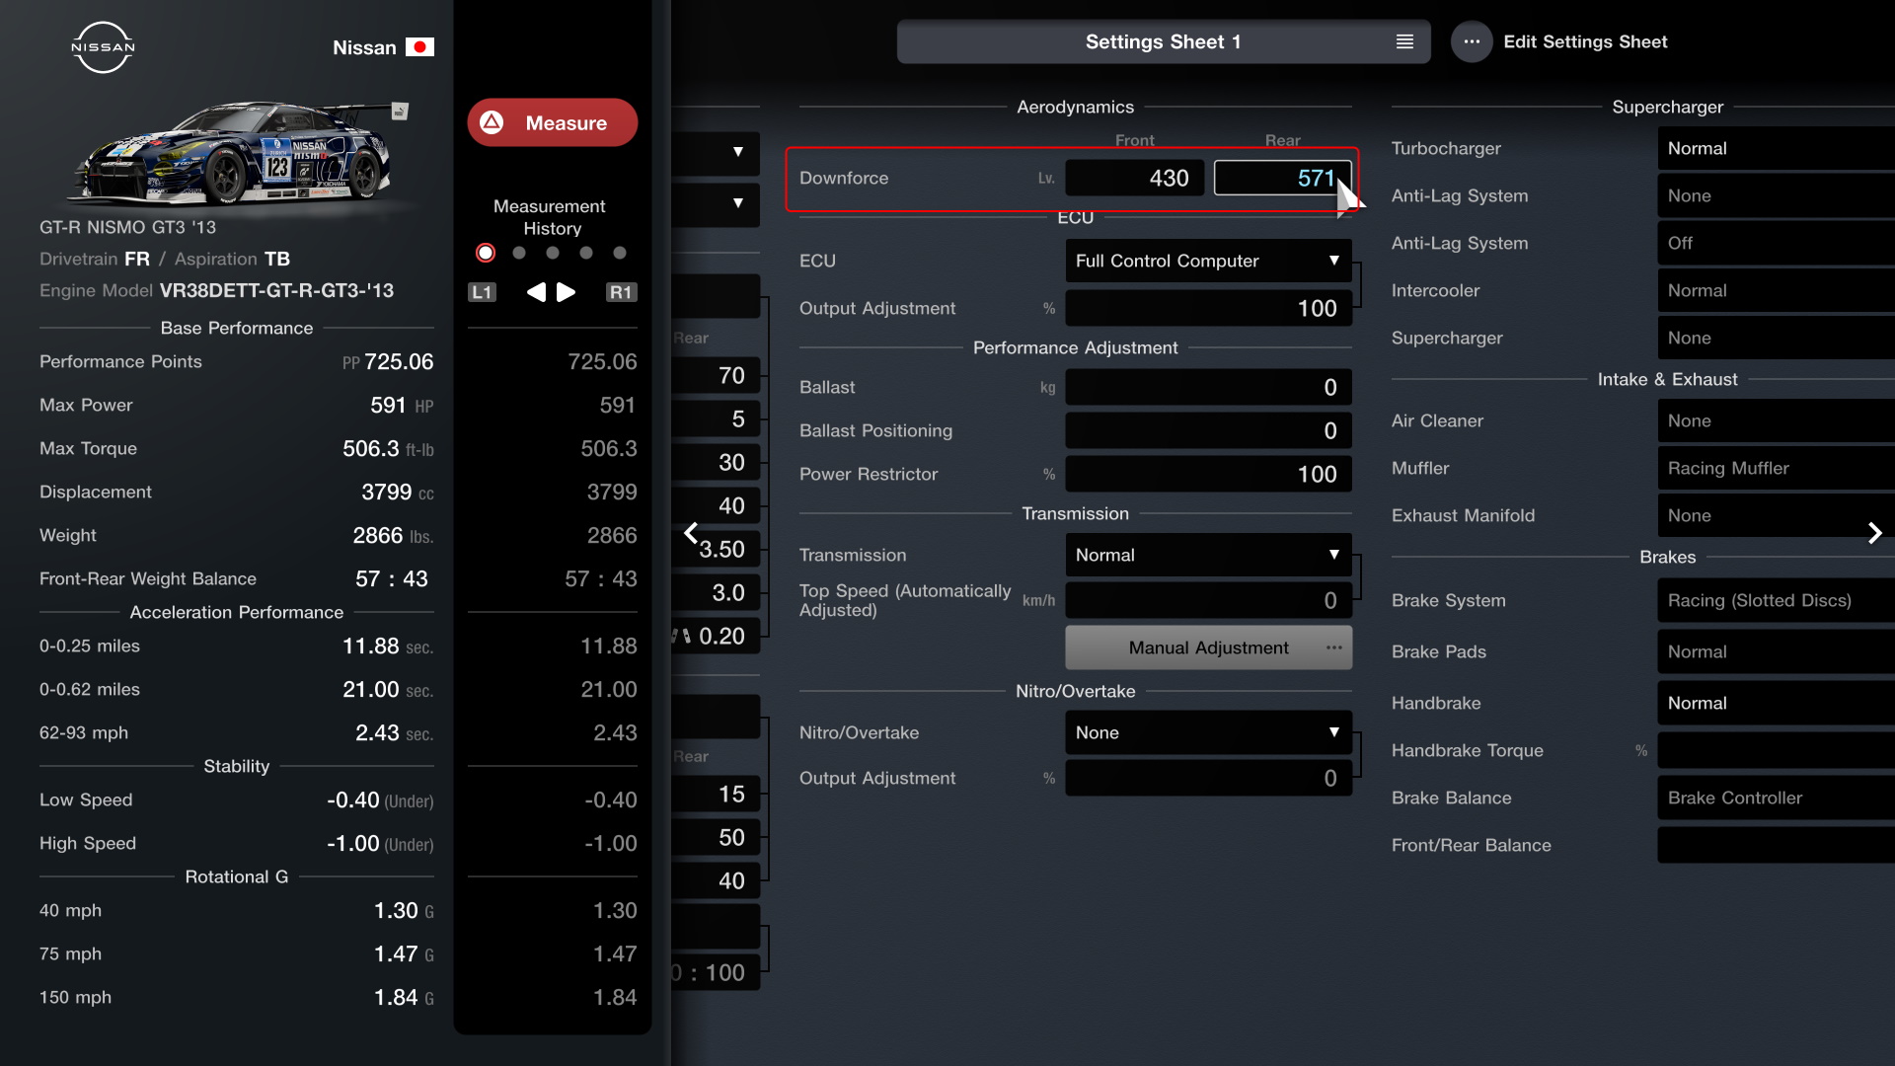Expand the Transmission Normal dropdown
Viewport: 1895px width, 1066px height.
1208,555
